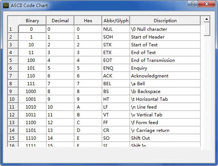
Task: Click the hex cell showing D
Action: 88,130
